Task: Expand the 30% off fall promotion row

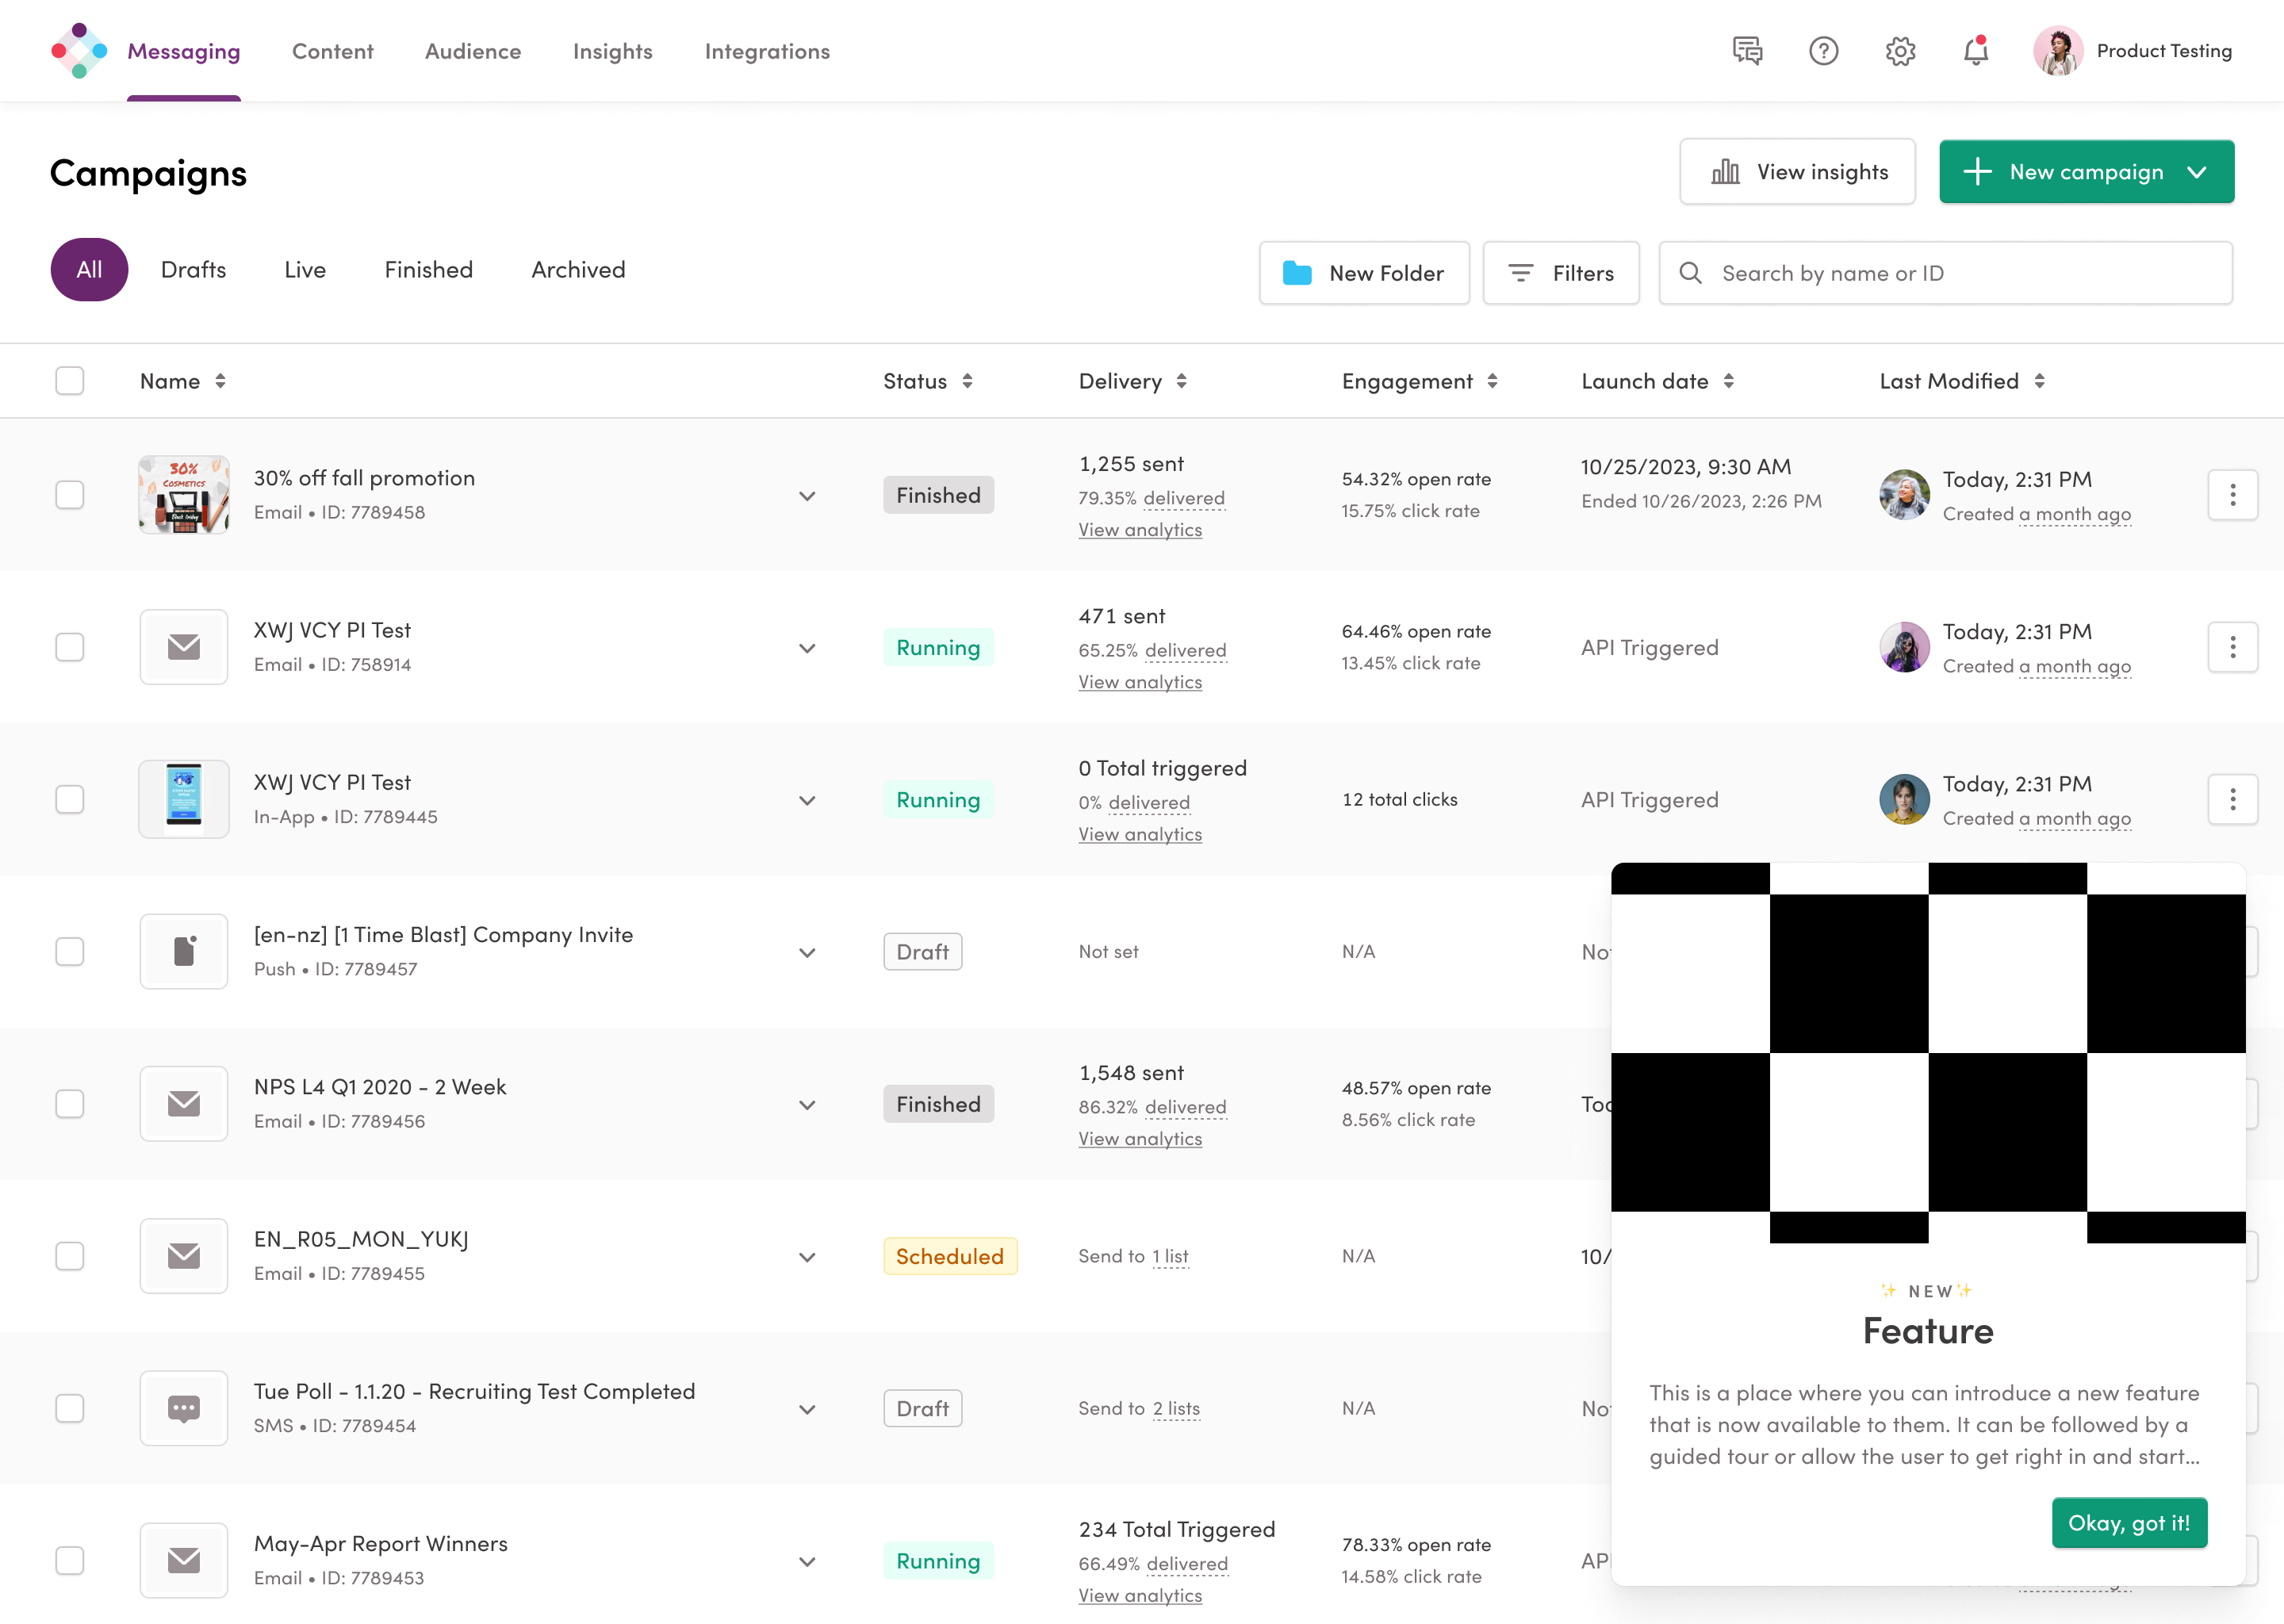Action: point(807,496)
